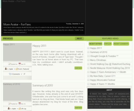Screen dimensions: 134x111
Task: Click author Apple in Happy 2011 post
Action: pos(11,69)
